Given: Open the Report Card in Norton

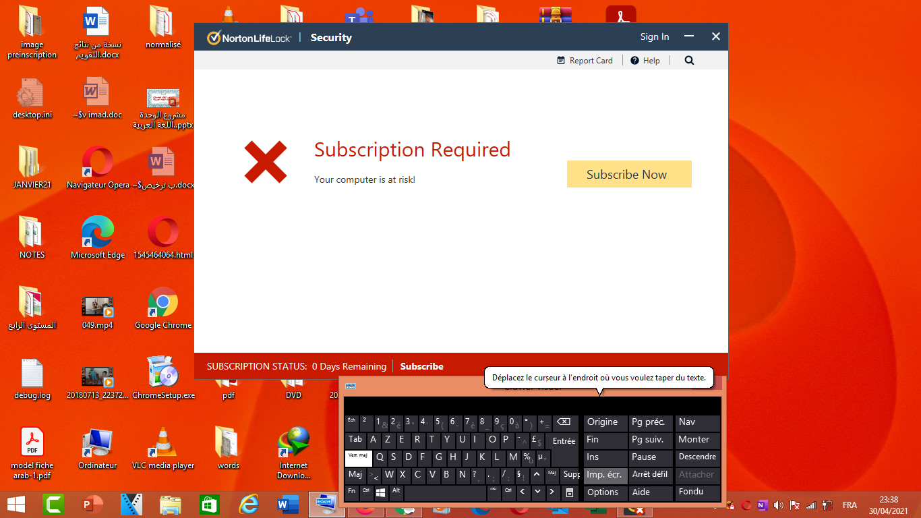Looking at the screenshot, I should 585,61.
